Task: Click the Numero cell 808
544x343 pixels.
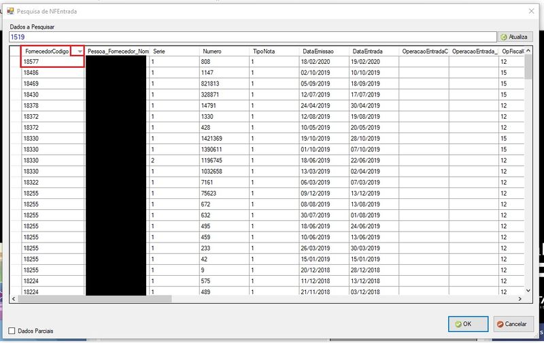Action: click(x=224, y=62)
